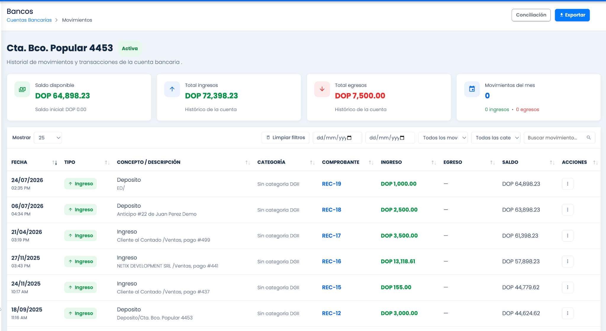Sort table by TIPO column

[x=107, y=163]
